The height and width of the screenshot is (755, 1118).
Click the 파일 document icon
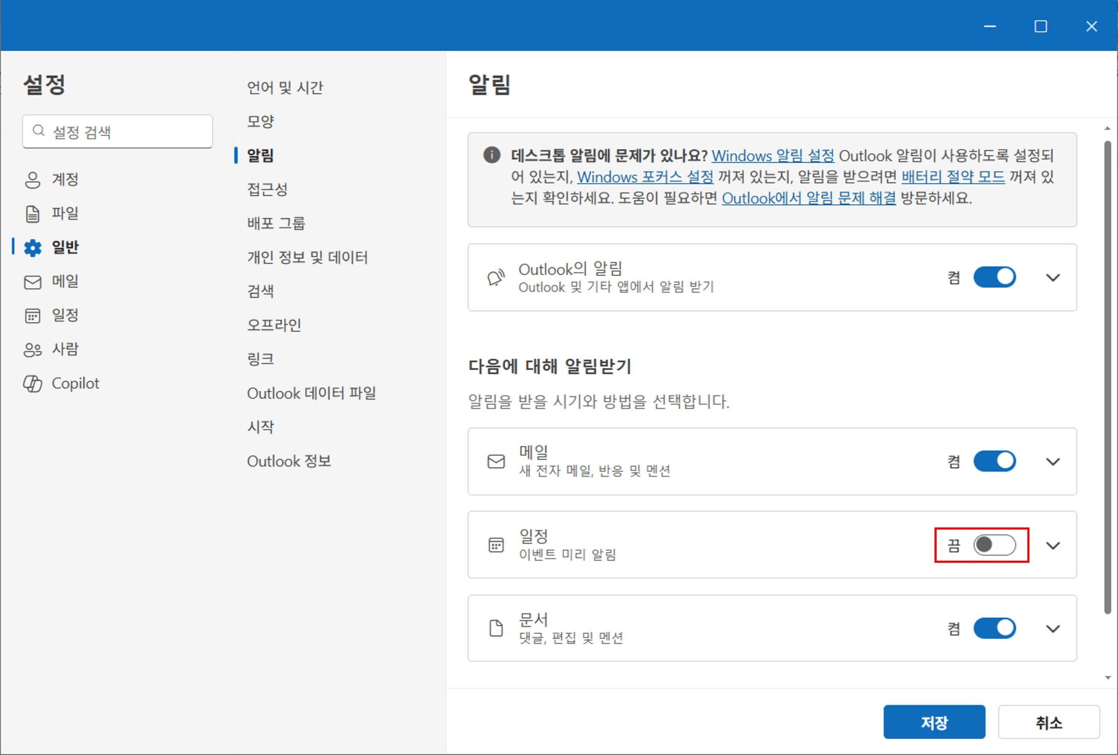(x=32, y=214)
